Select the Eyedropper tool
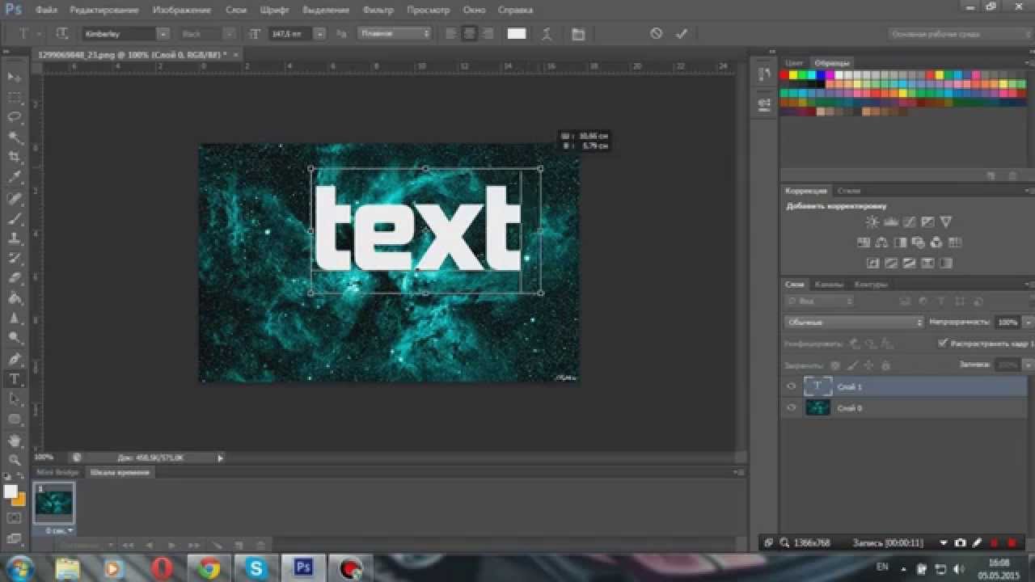Viewport: 1035px width, 582px height. point(15,177)
